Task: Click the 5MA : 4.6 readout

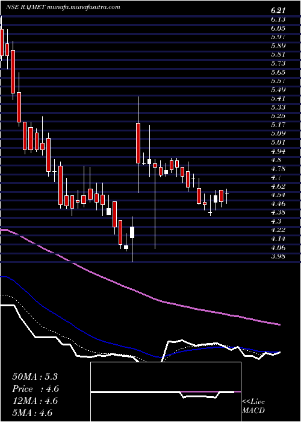Action: coord(32,412)
